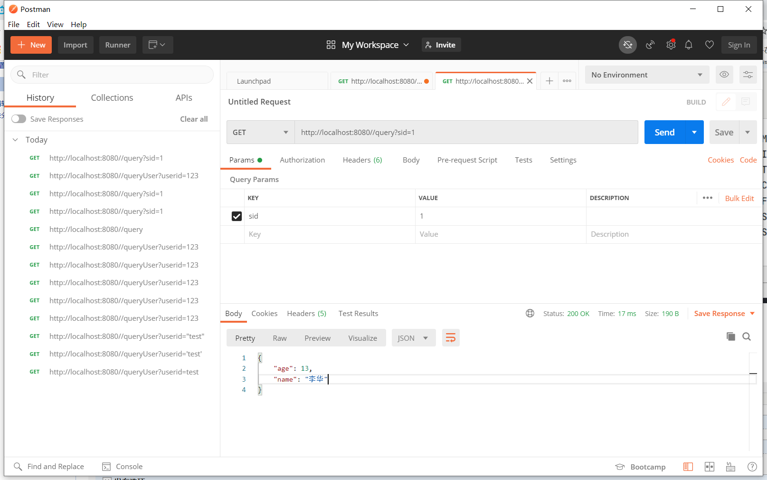767x480 pixels.
Task: Select history entry with userid="test"
Action: [127, 336]
